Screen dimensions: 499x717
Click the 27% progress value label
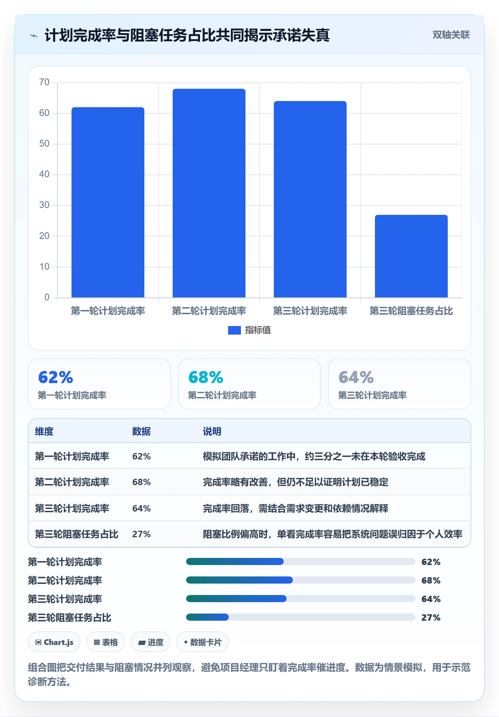tap(431, 617)
